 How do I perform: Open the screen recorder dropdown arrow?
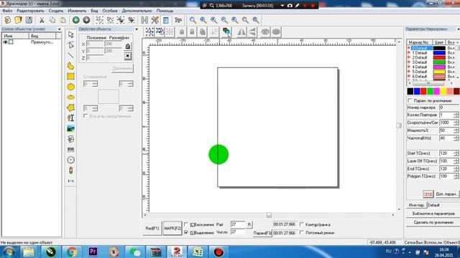pos(282,6)
